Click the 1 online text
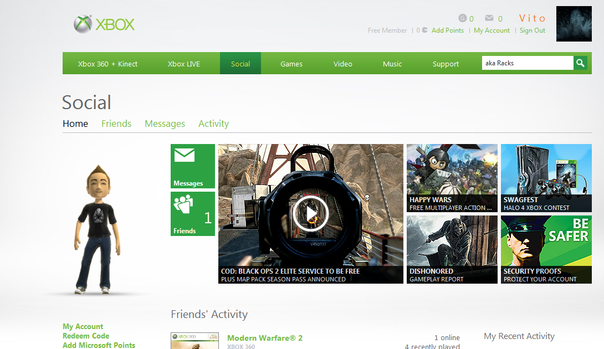 [x=447, y=338]
